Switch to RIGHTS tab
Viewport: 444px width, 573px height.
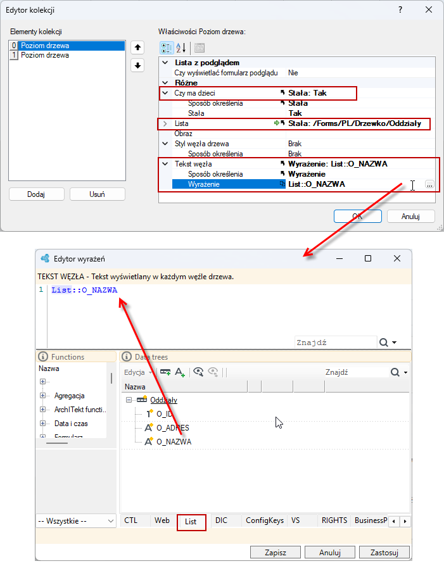pyautogui.click(x=334, y=520)
